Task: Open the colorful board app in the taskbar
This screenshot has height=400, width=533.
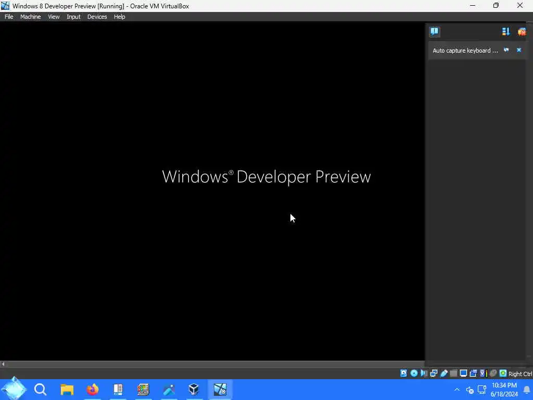Action: [143, 389]
